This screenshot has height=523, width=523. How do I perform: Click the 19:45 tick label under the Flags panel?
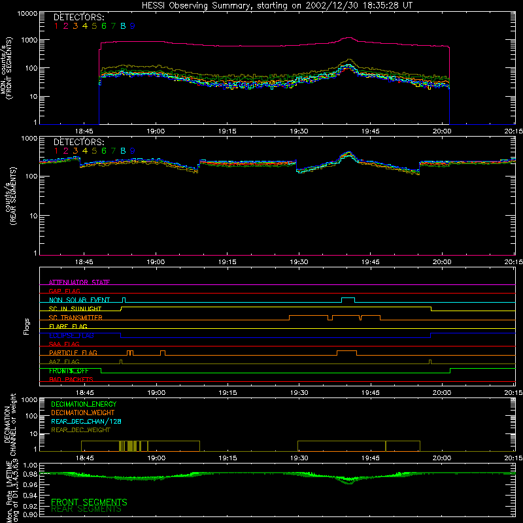[x=371, y=393]
